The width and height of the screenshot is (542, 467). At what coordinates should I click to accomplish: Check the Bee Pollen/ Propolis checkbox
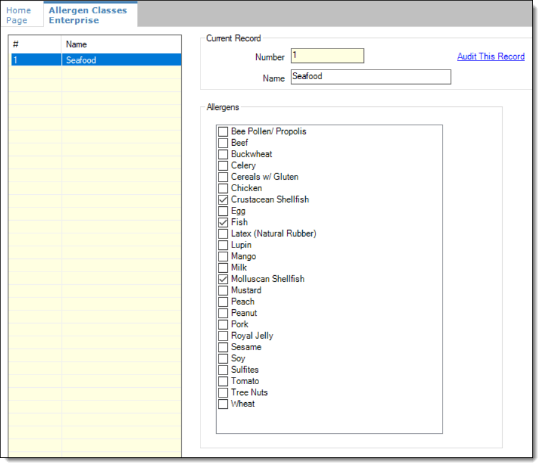point(223,131)
